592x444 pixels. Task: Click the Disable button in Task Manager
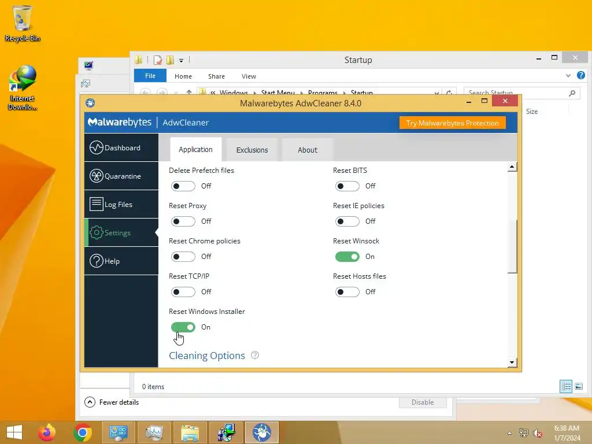423,402
